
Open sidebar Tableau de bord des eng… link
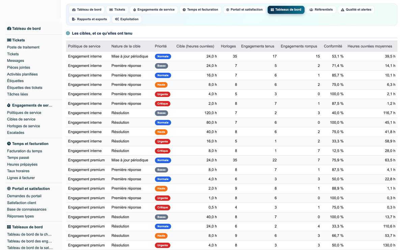29,241
